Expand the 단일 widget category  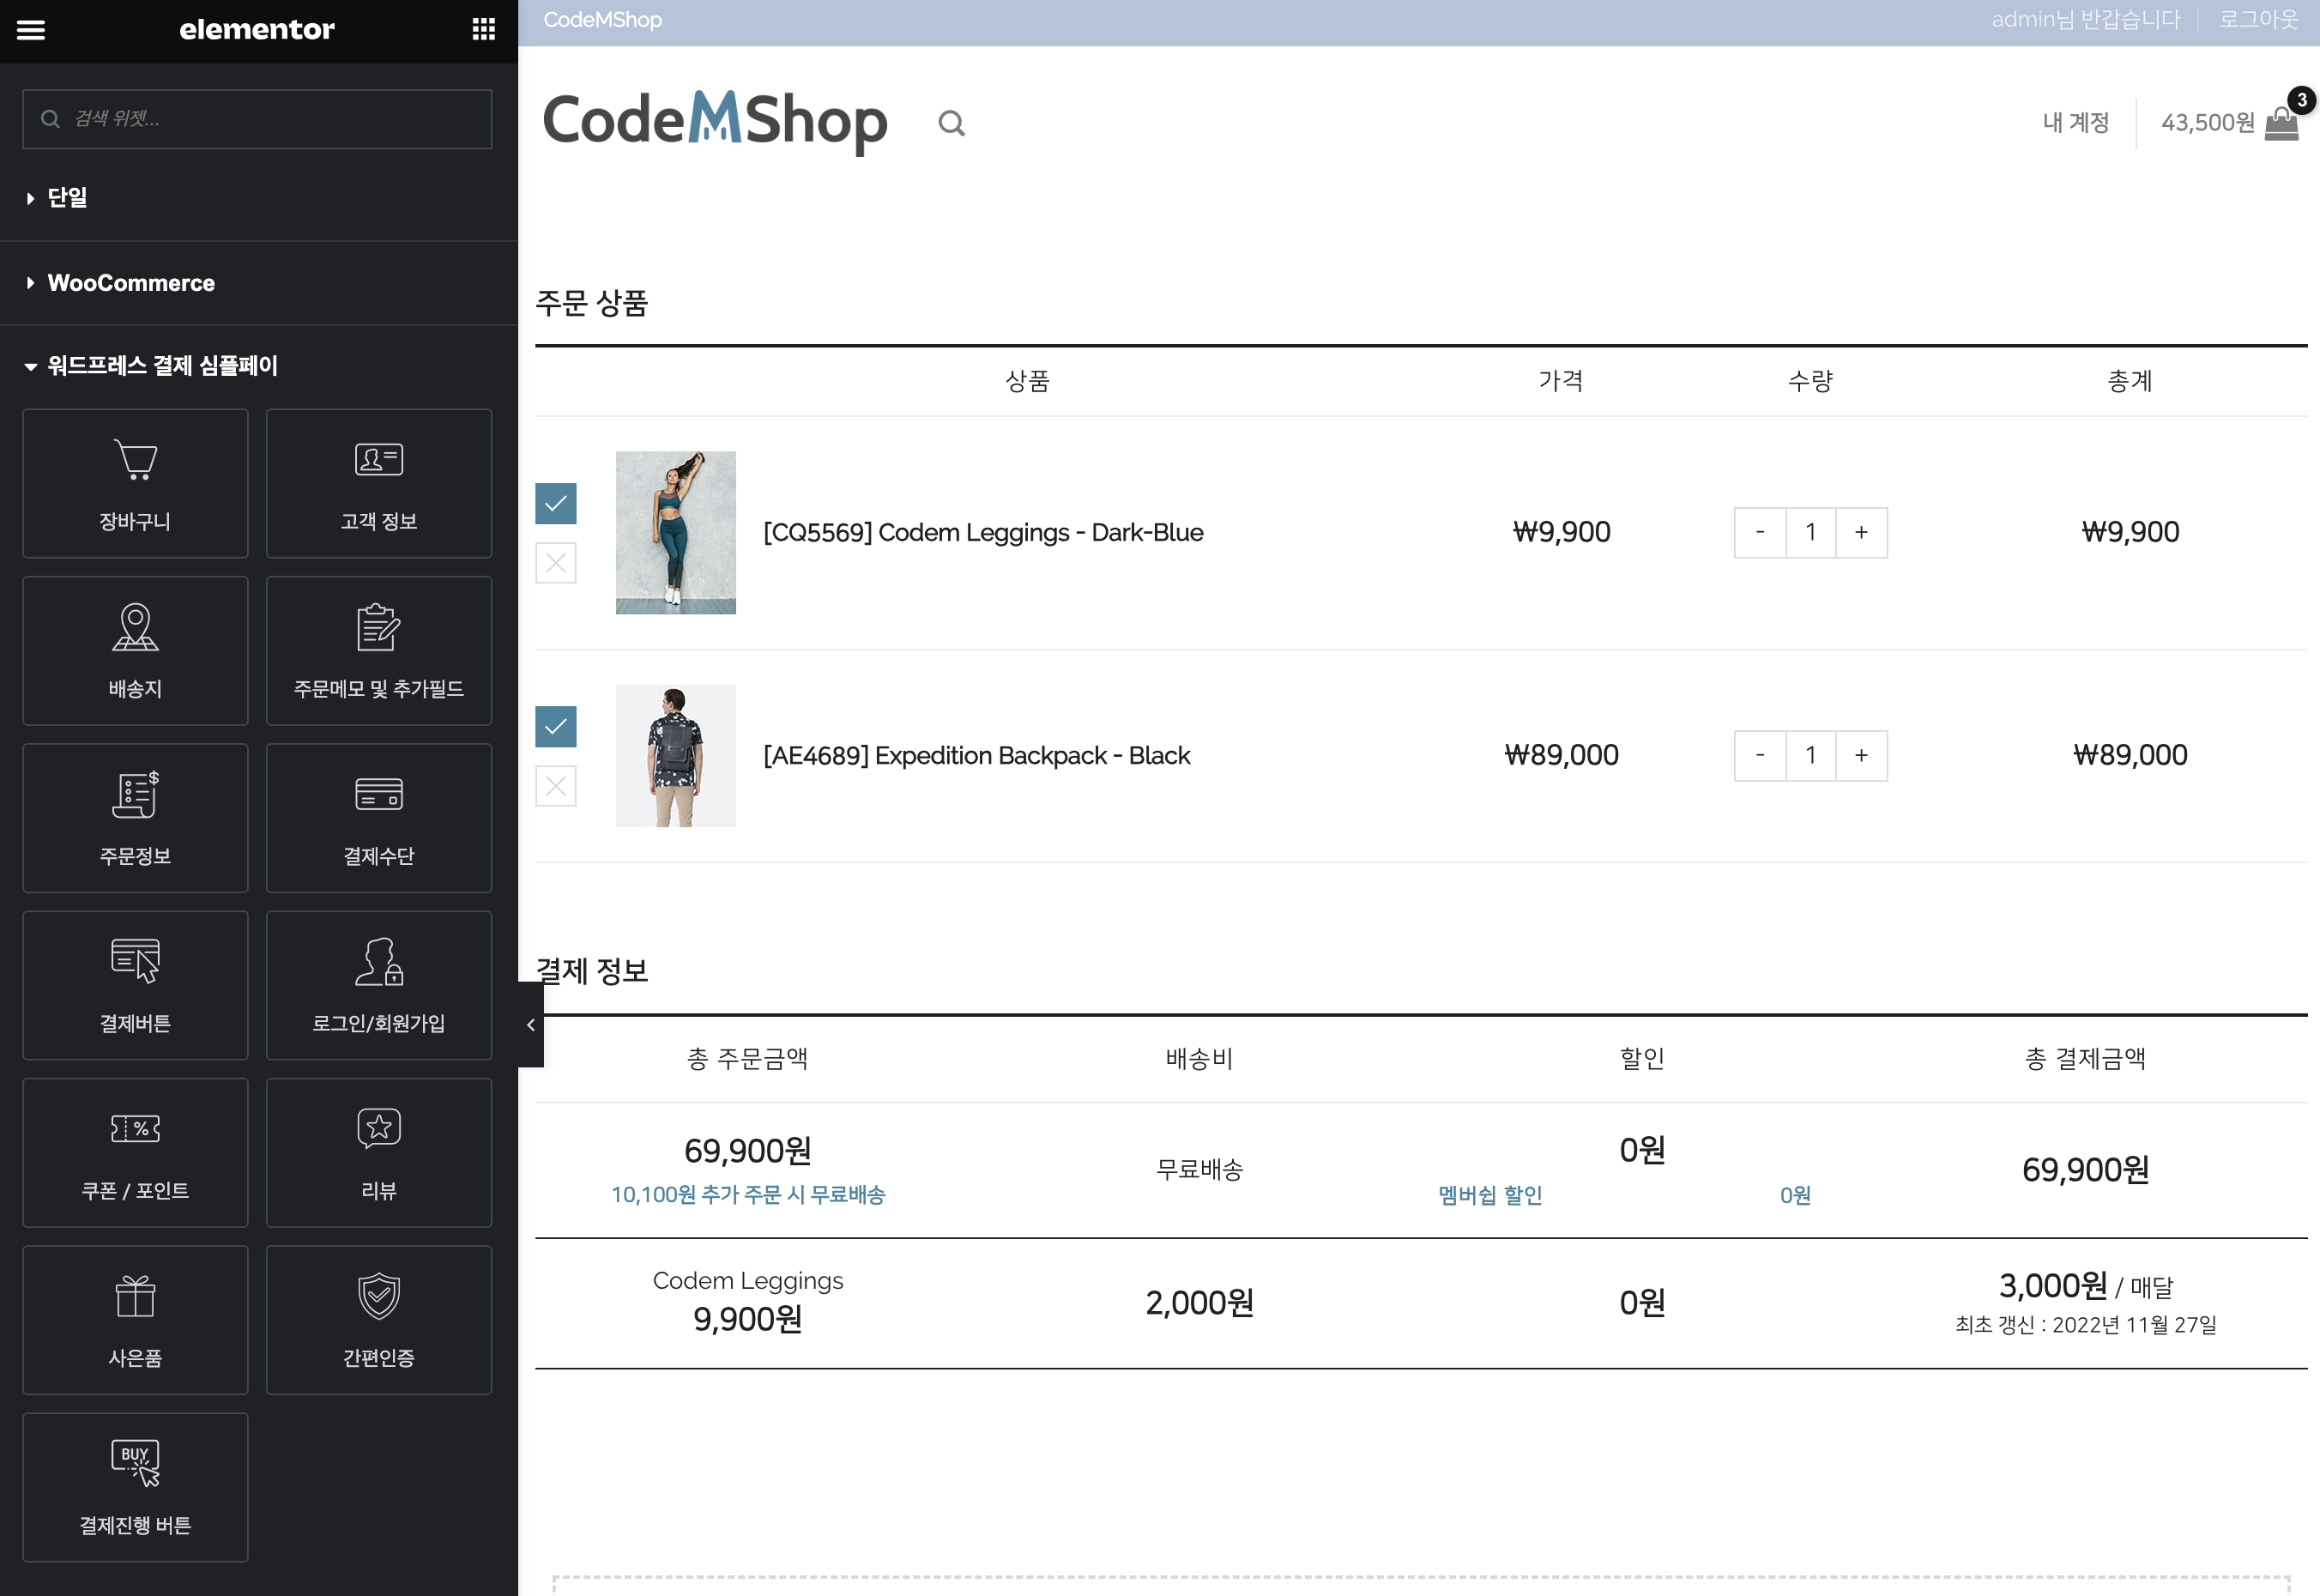tap(67, 198)
